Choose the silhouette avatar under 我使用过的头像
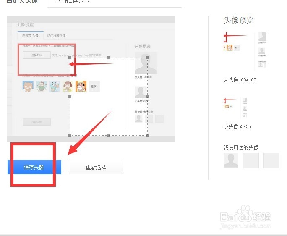The height and width of the screenshot is (236, 287). click(x=231, y=160)
